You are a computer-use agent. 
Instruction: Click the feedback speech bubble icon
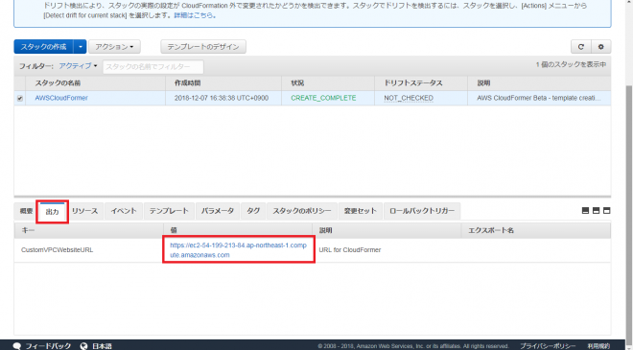tap(17, 346)
